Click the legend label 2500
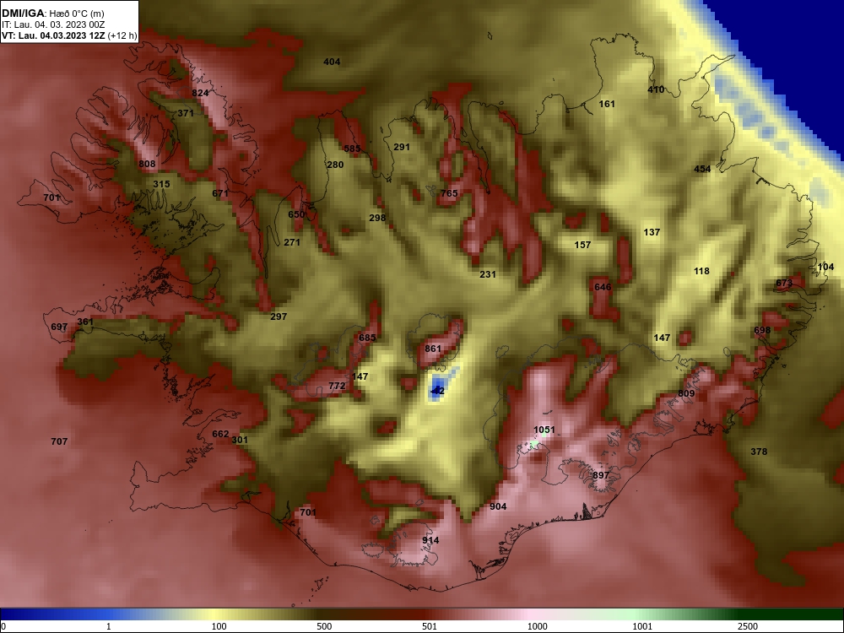 pos(748,626)
